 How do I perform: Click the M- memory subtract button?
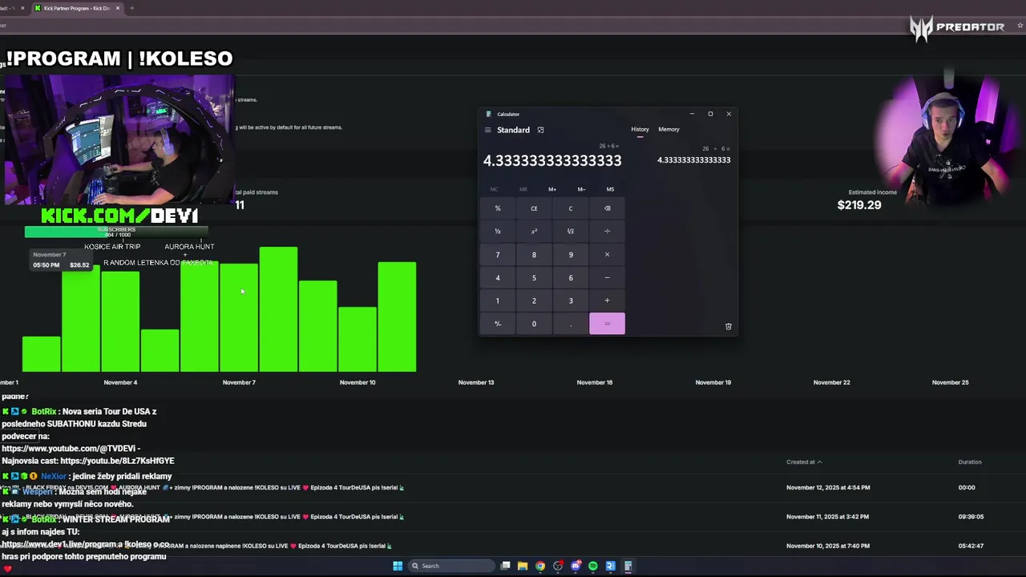pyautogui.click(x=581, y=189)
